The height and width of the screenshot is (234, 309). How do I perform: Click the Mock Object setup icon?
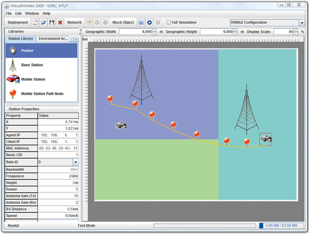pos(141,23)
